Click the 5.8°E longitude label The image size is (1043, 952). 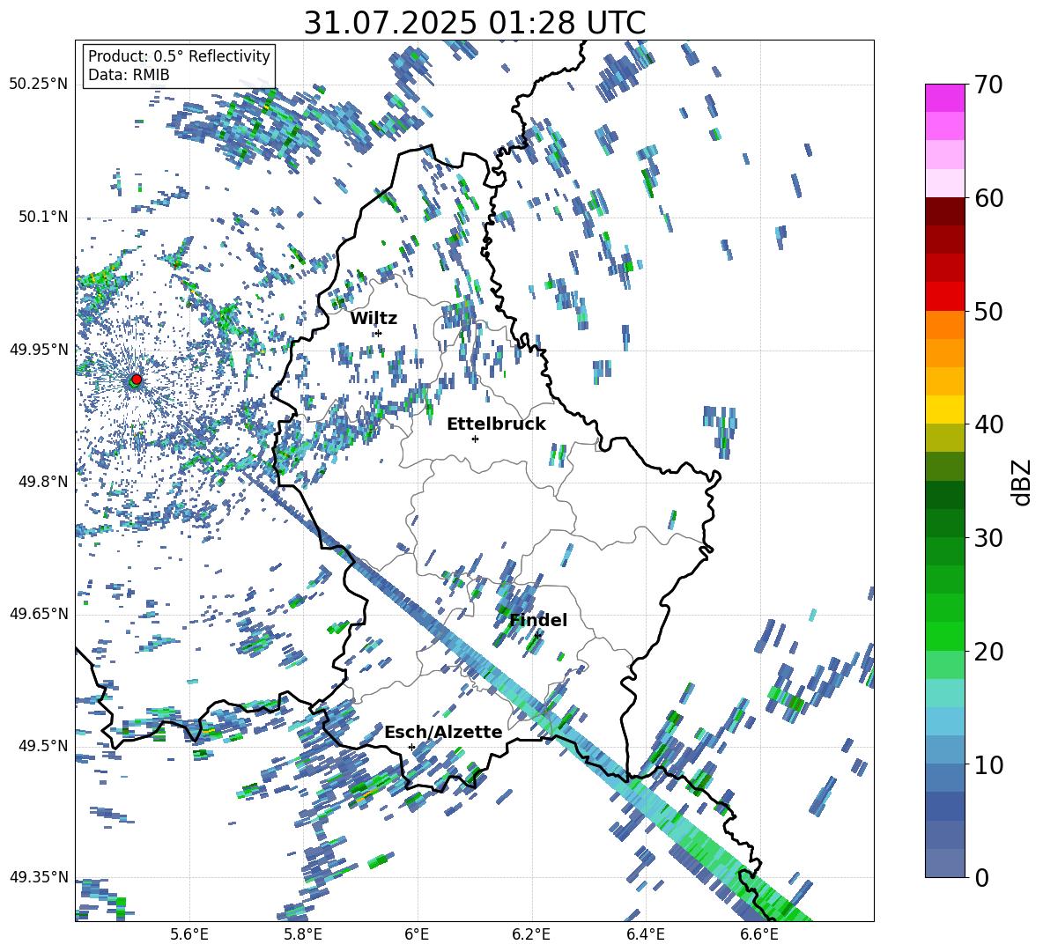coord(303,934)
